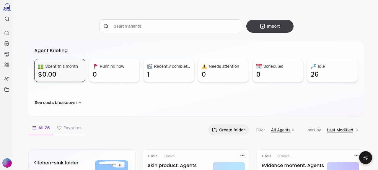Click the AgentGPT logo icon

(7, 7)
